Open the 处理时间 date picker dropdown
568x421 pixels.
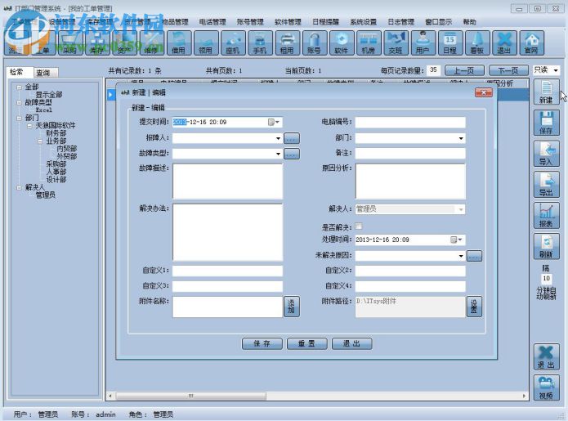pos(457,240)
